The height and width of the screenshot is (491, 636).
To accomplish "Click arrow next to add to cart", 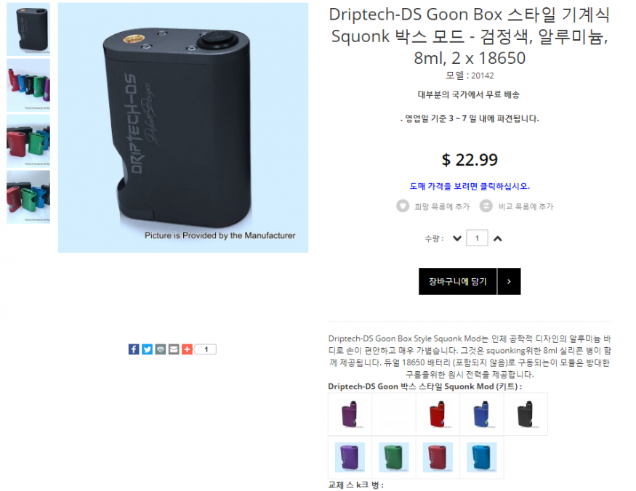I will (509, 281).
